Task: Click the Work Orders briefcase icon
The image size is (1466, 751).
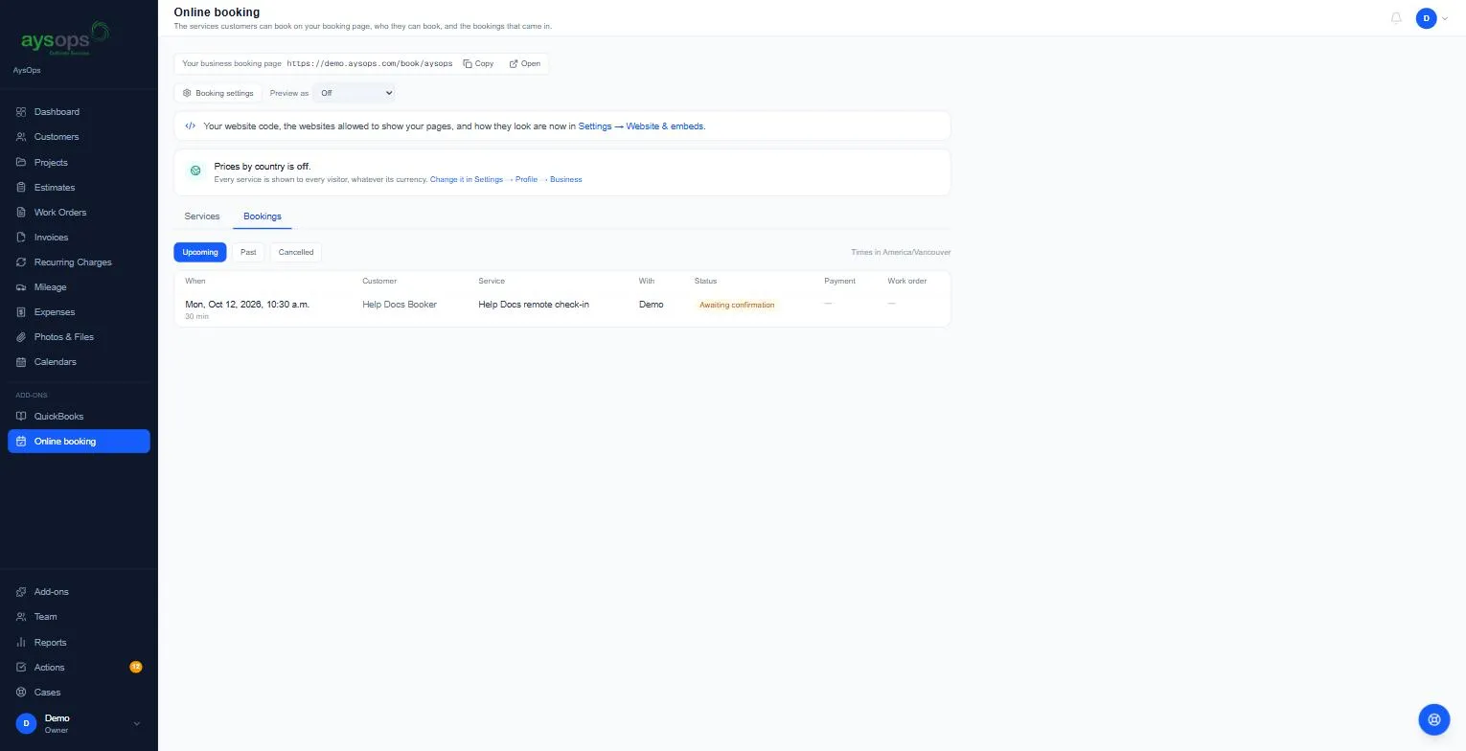Action: coord(21,213)
